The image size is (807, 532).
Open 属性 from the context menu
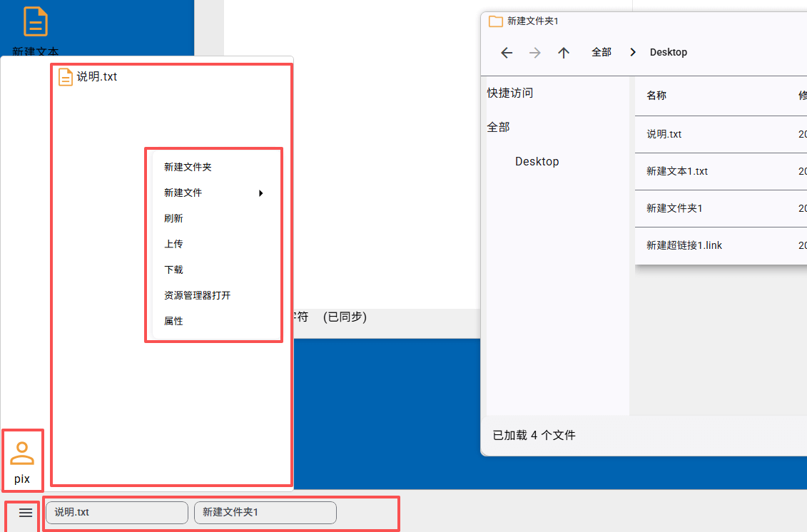tap(173, 320)
